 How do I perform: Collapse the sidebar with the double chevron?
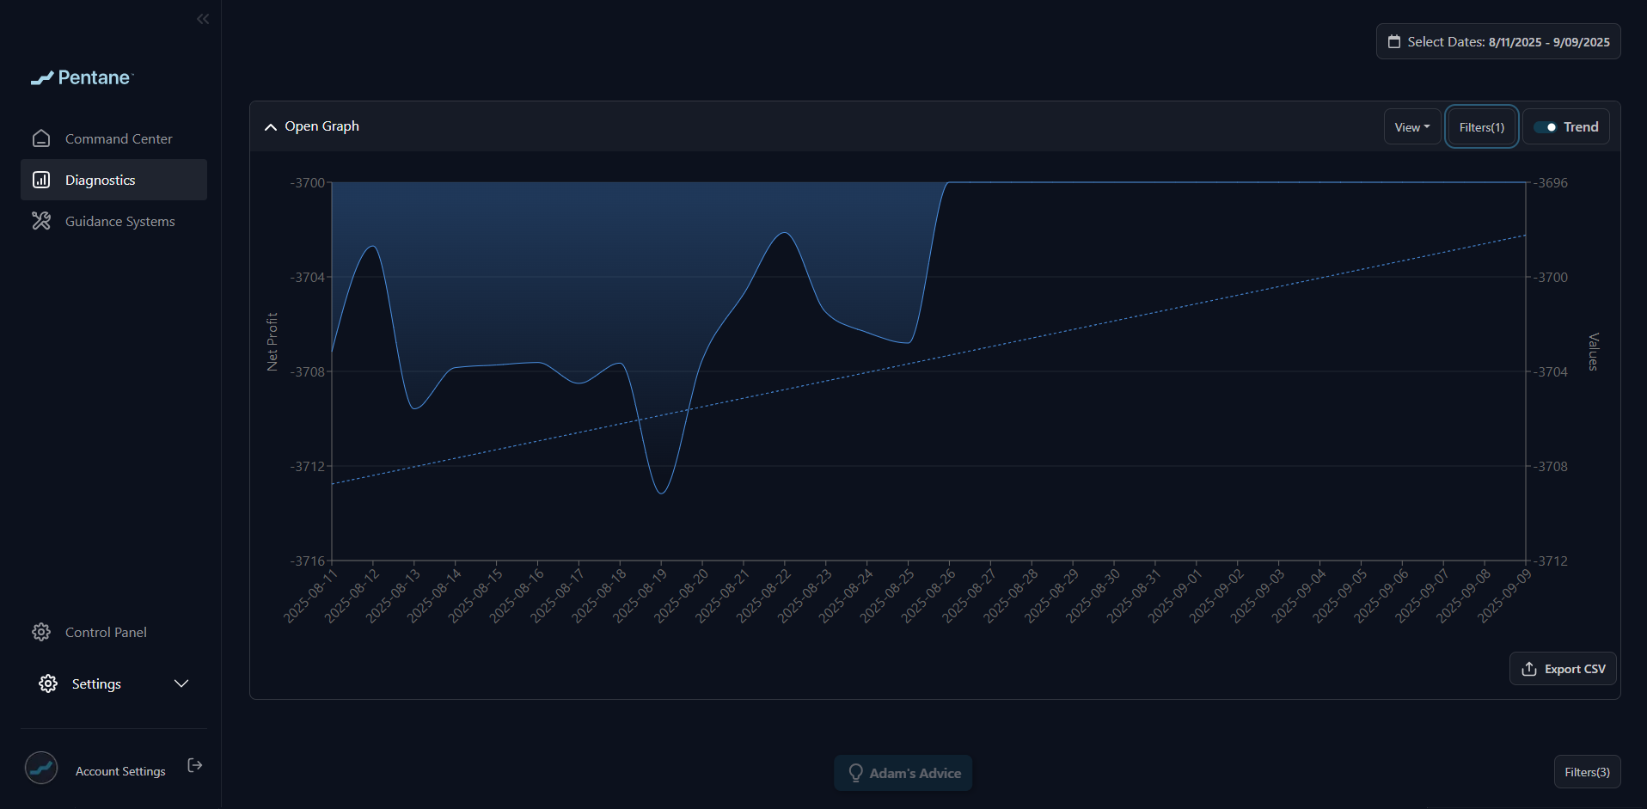click(x=203, y=18)
